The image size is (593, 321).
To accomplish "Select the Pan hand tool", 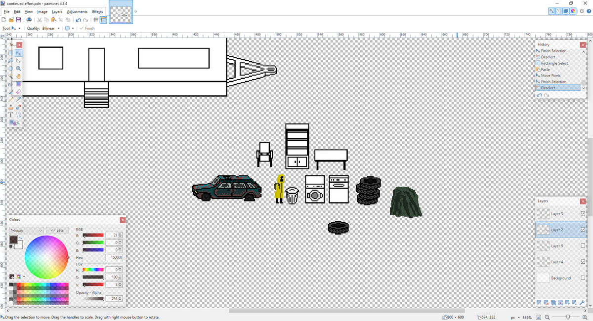I will 18,77.
